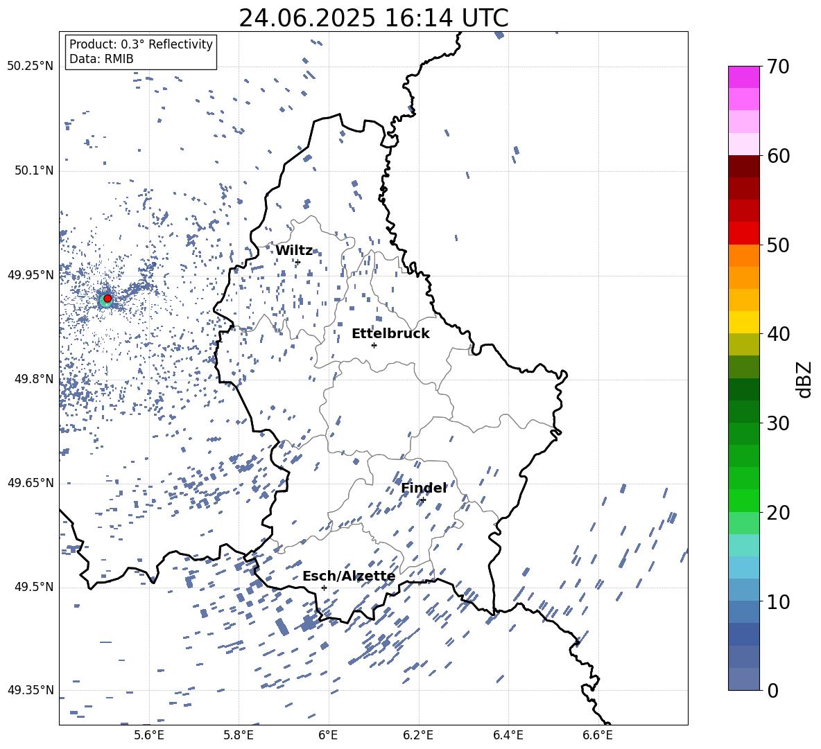
Task: Click the Wiltz city label
Action: click(294, 251)
